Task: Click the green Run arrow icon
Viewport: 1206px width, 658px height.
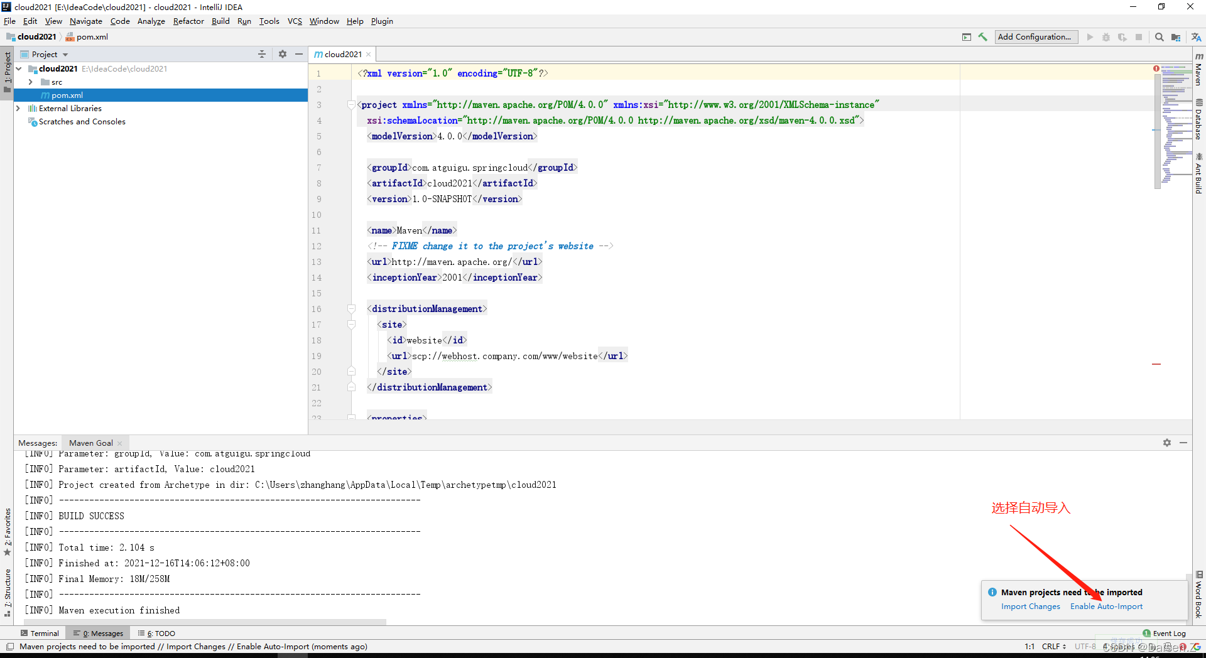Action: 1090,37
